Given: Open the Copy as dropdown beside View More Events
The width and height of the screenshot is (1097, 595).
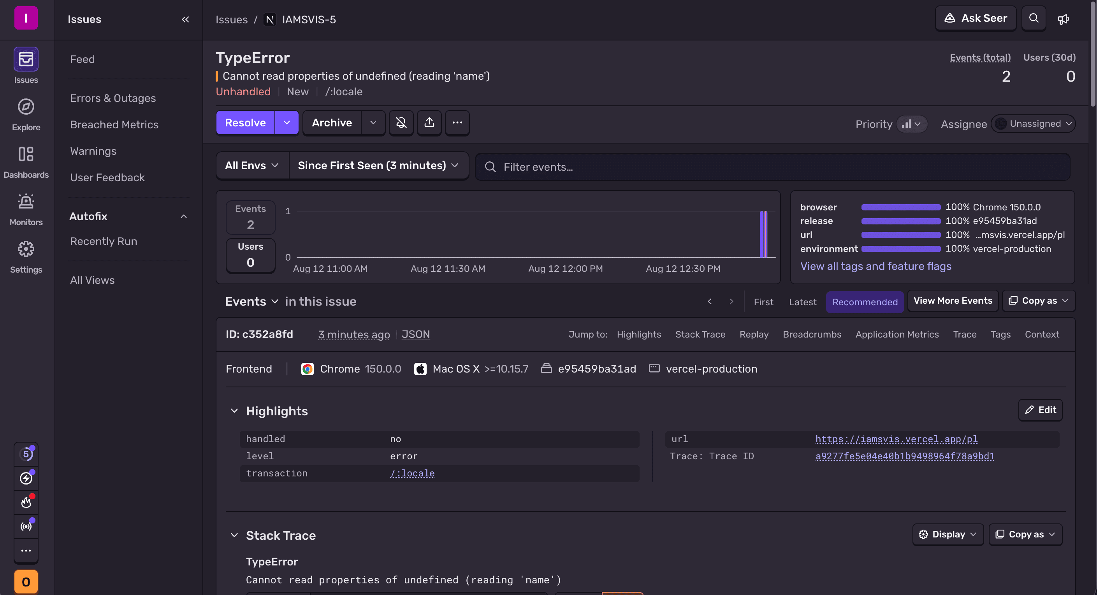Looking at the screenshot, I should [x=1038, y=301].
